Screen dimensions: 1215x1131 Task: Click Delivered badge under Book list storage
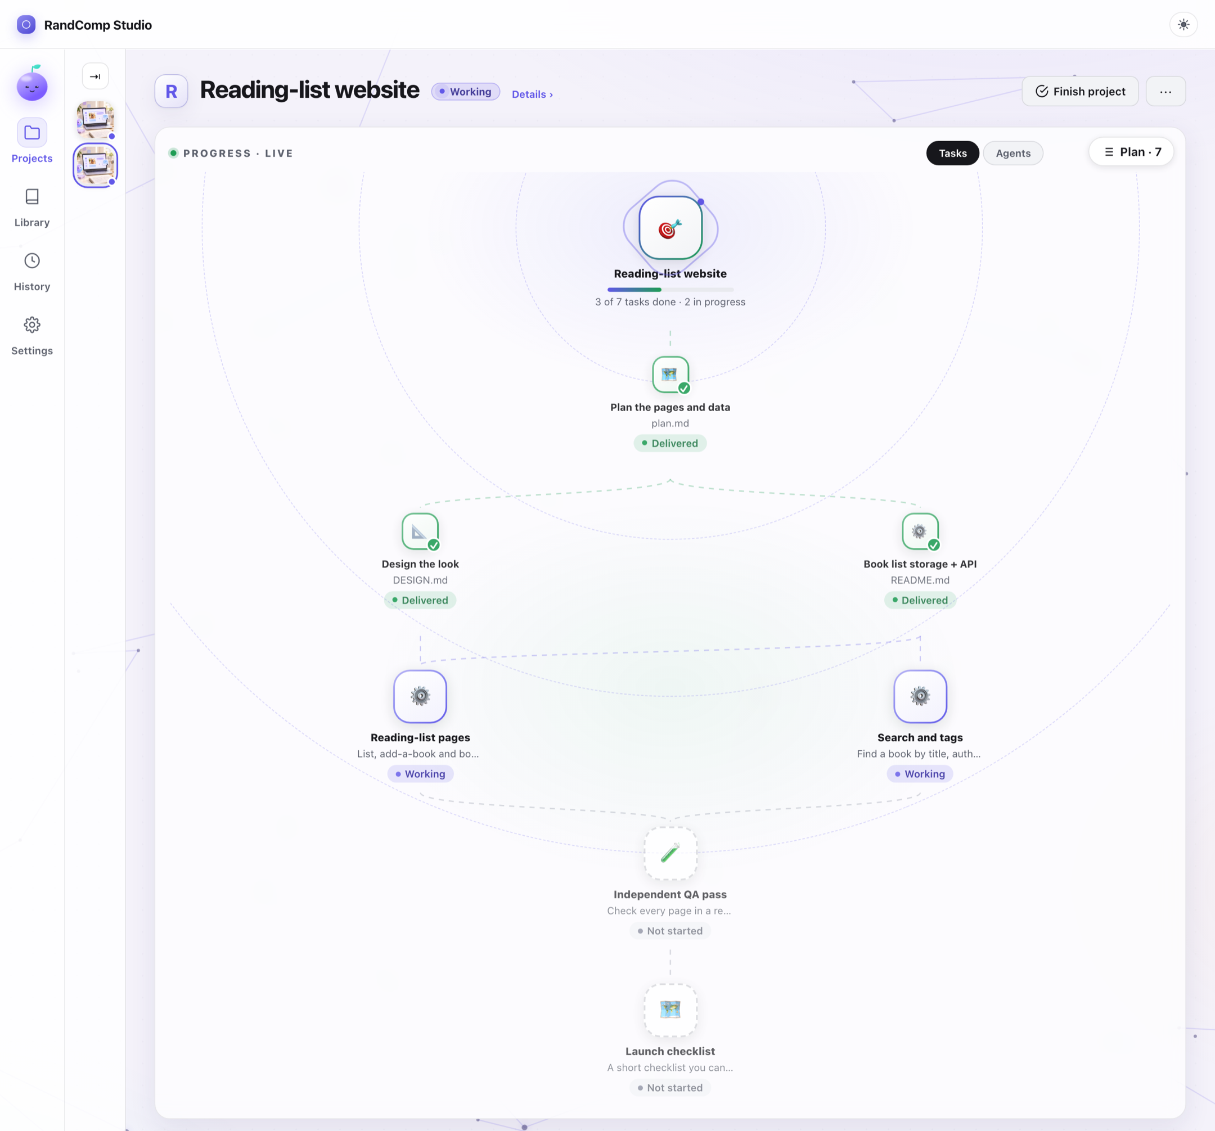pos(920,600)
